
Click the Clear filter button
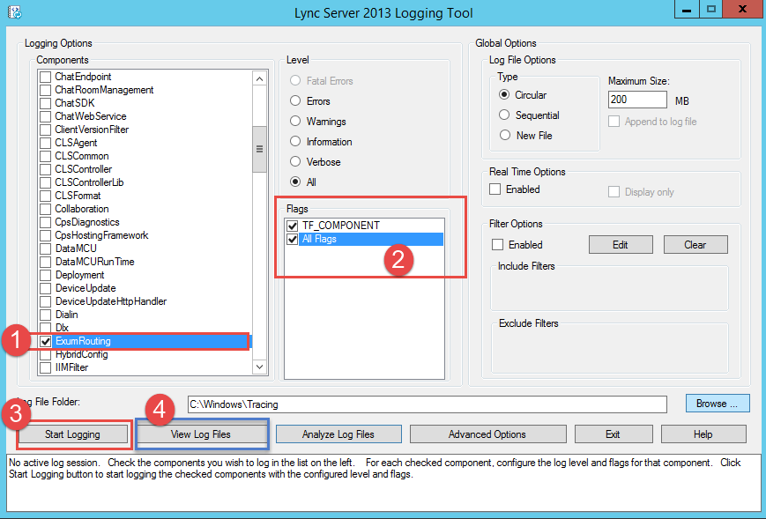[695, 245]
